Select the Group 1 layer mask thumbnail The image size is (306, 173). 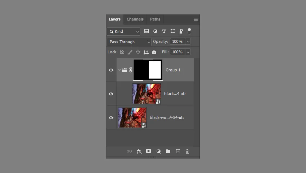(148, 70)
